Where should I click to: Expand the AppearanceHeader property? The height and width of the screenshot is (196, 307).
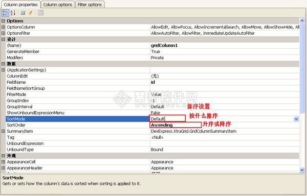(x=3, y=168)
